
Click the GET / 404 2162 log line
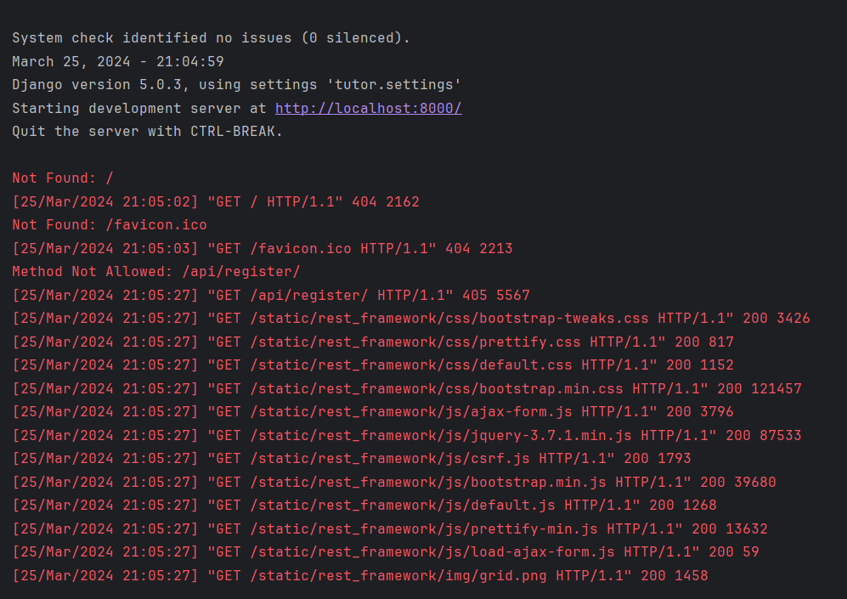click(216, 201)
